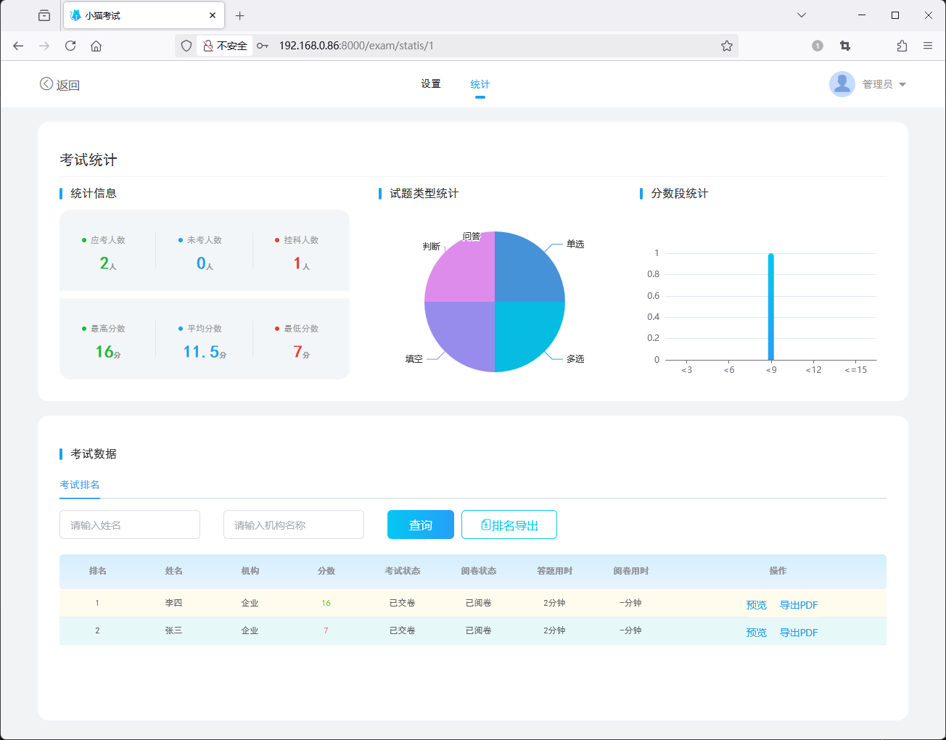Click the 单选 blue pie chart slice
Screen dimensions: 946x740
tap(526, 270)
